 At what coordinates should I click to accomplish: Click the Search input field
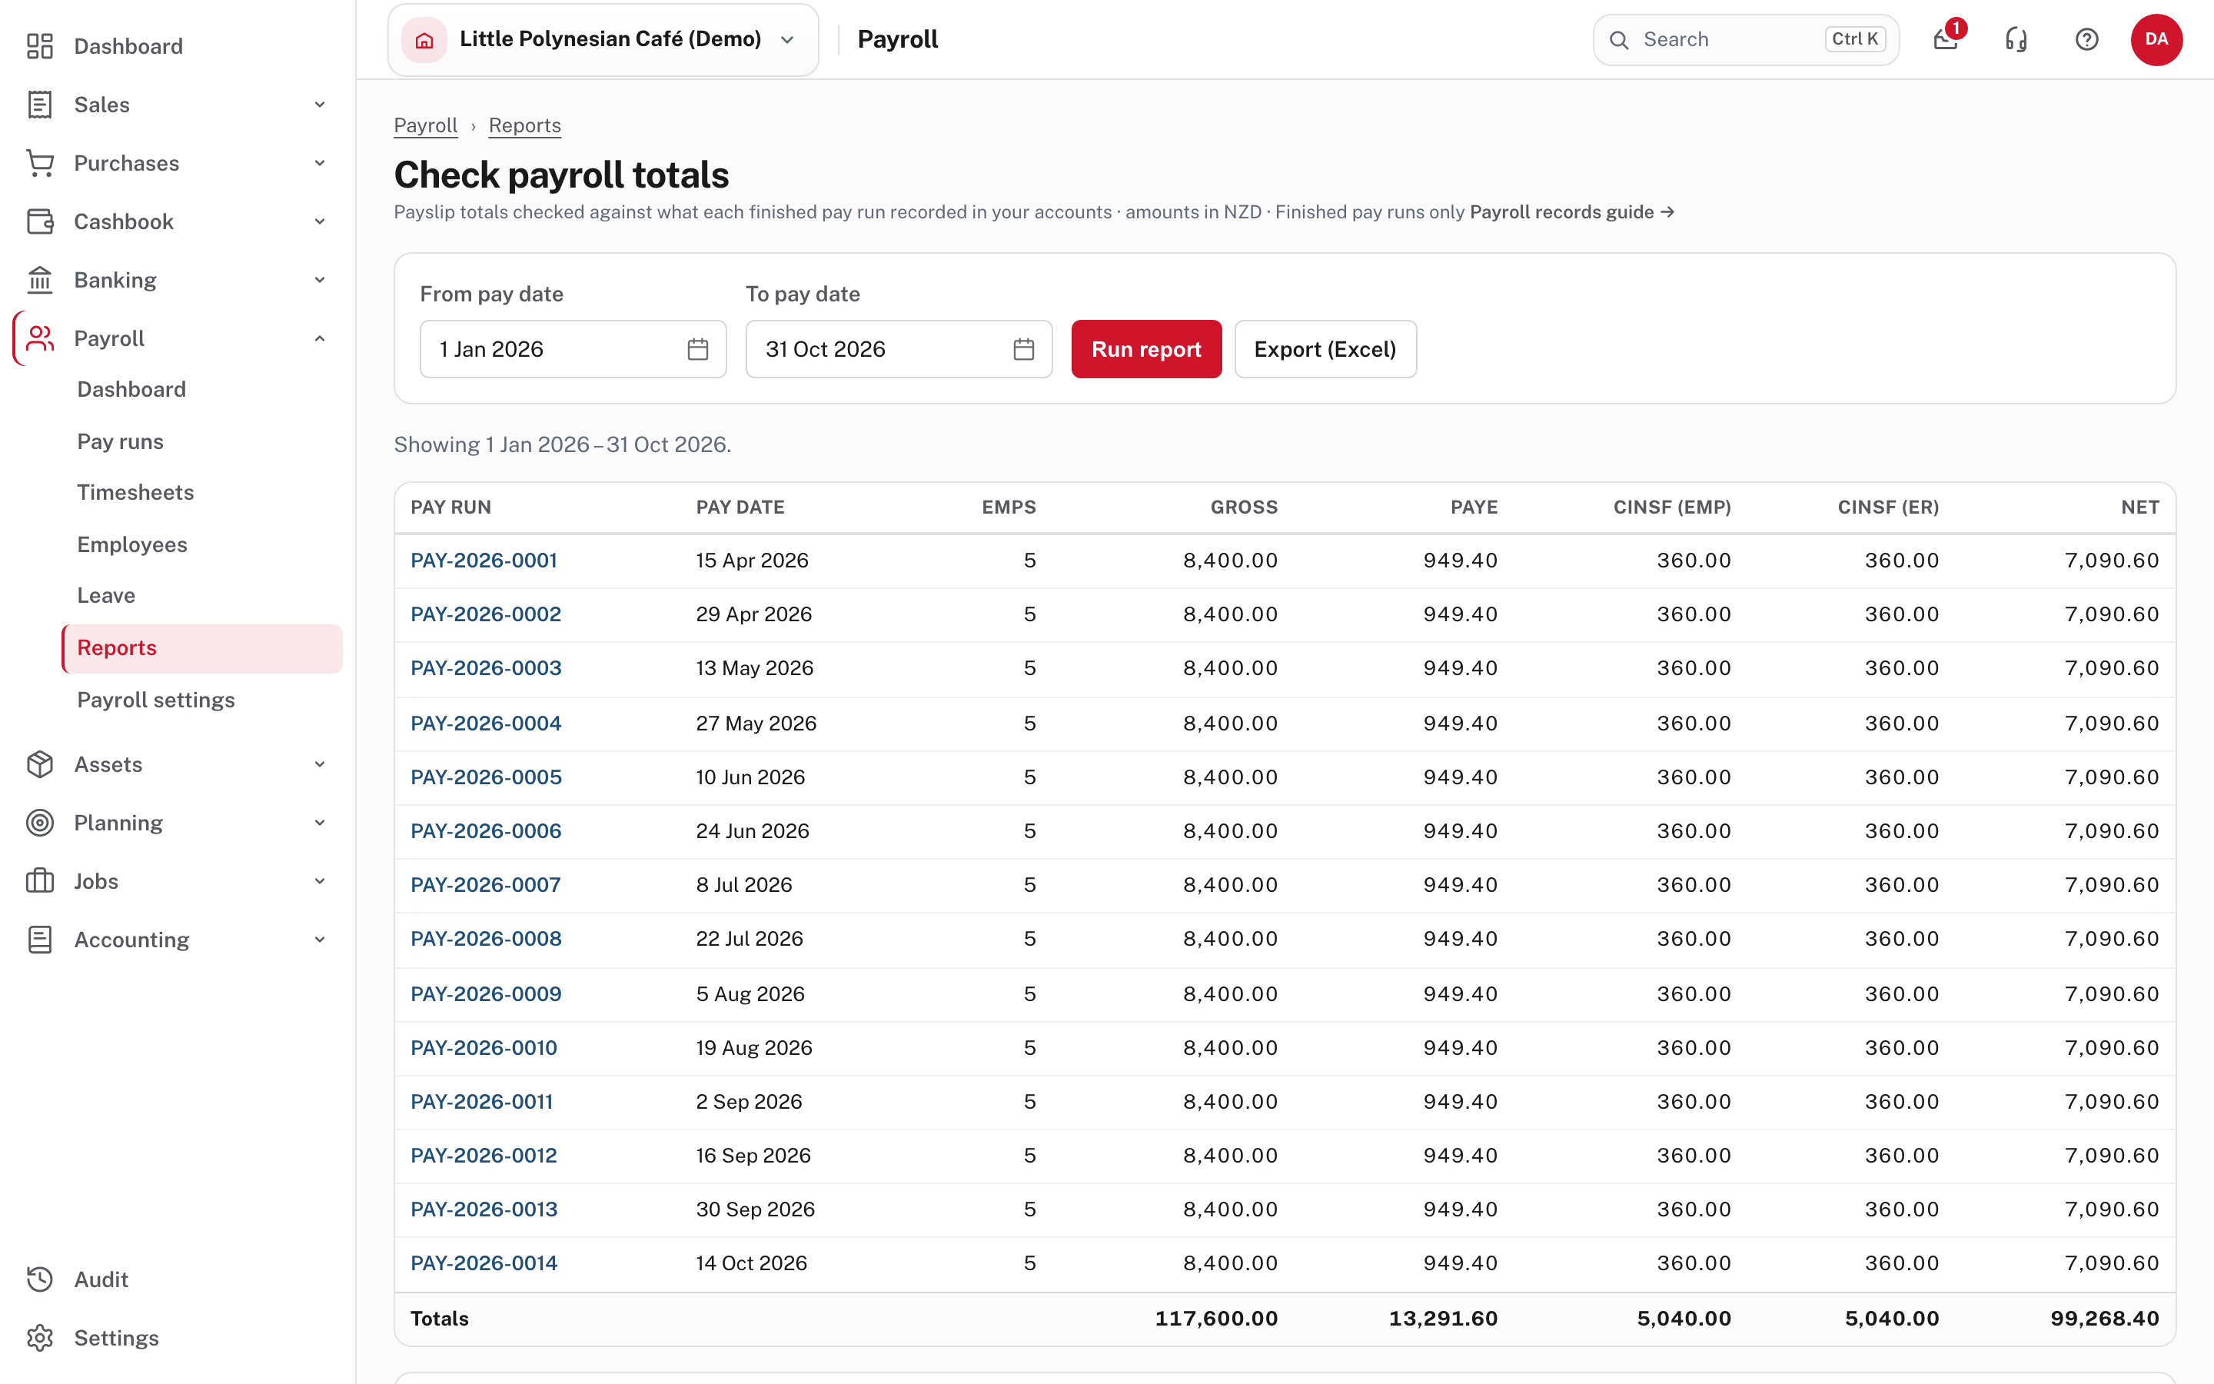(x=1746, y=40)
